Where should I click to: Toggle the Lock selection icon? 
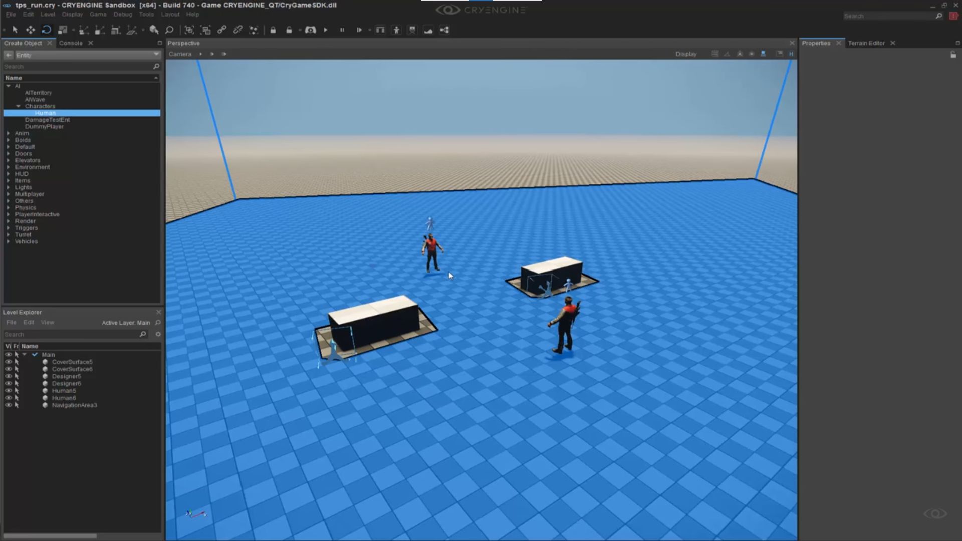273,30
